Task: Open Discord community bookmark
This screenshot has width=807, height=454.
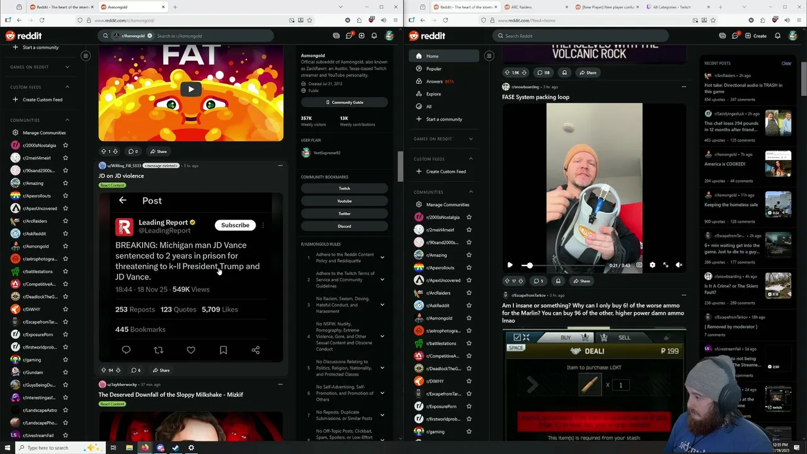Action: coord(344,226)
